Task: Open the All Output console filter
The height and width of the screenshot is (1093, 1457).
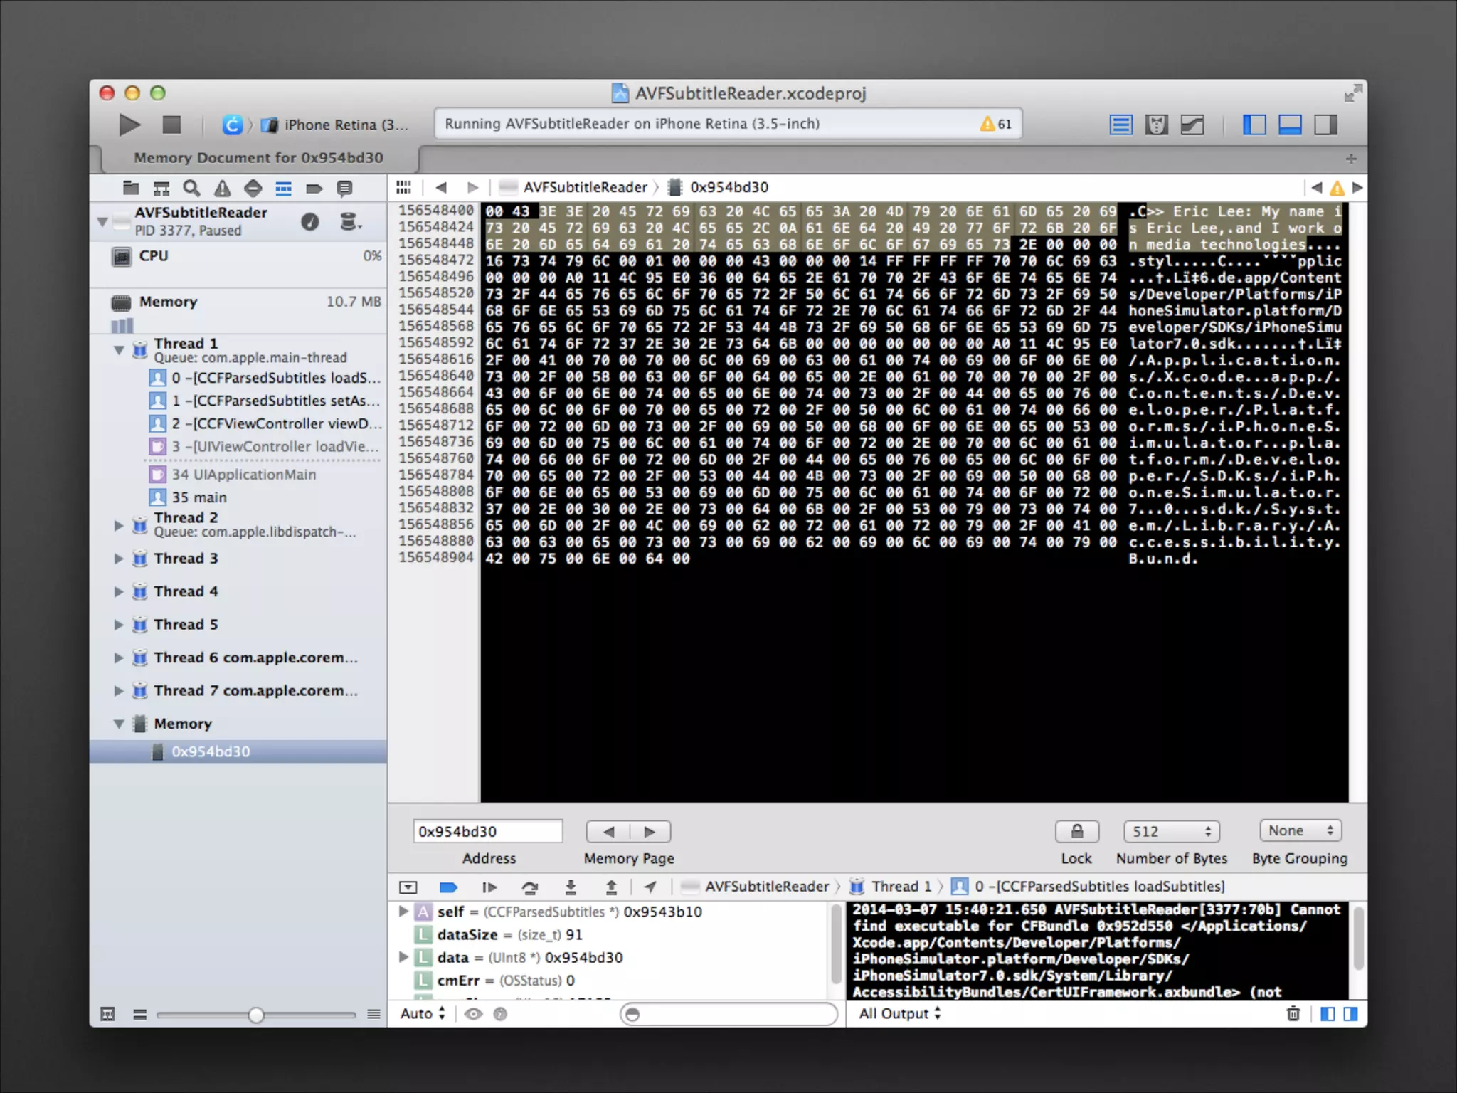Action: (899, 1013)
